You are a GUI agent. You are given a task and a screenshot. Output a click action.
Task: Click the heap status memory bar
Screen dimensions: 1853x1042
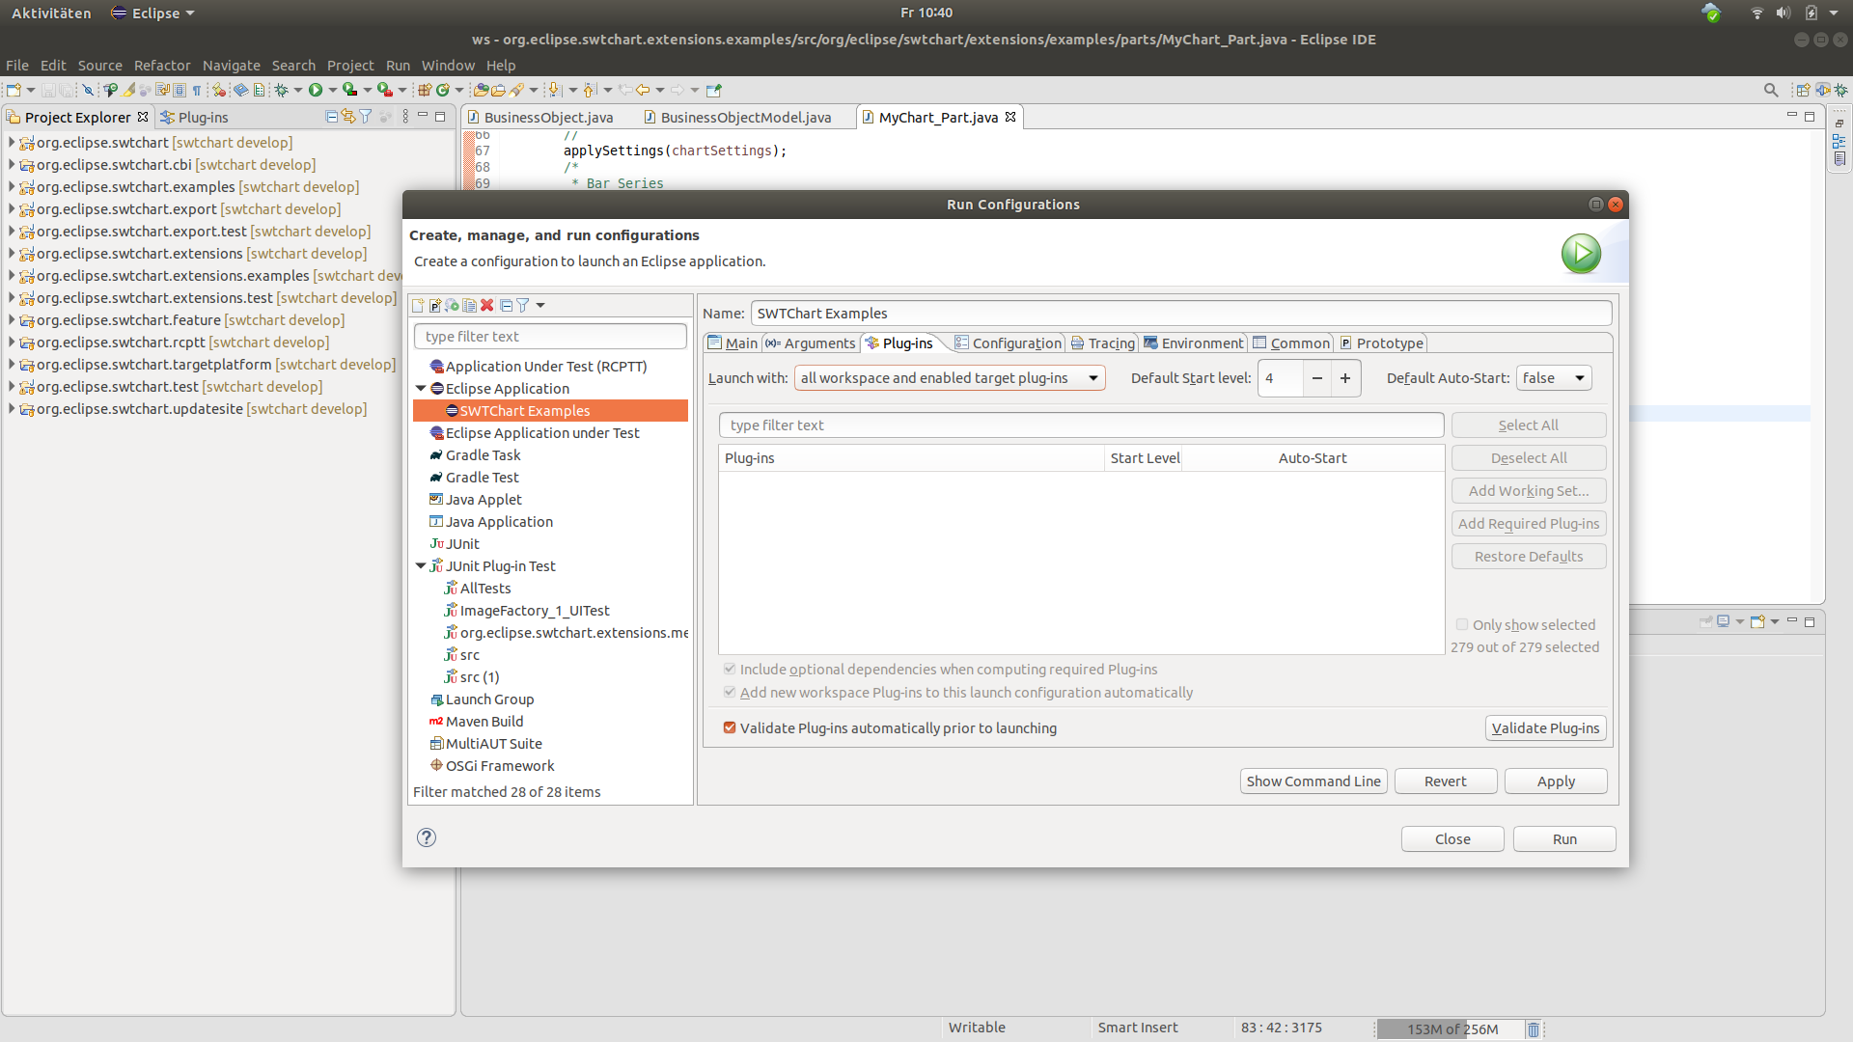click(x=1451, y=1029)
